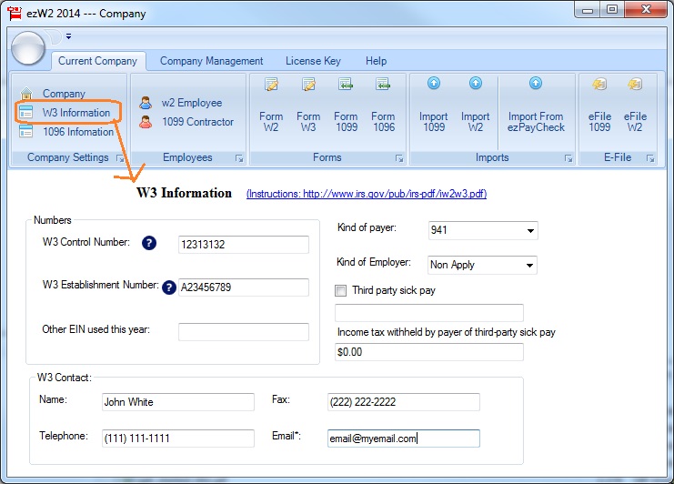
Task: Open the IRS instructions PDF link
Action: coord(366,195)
